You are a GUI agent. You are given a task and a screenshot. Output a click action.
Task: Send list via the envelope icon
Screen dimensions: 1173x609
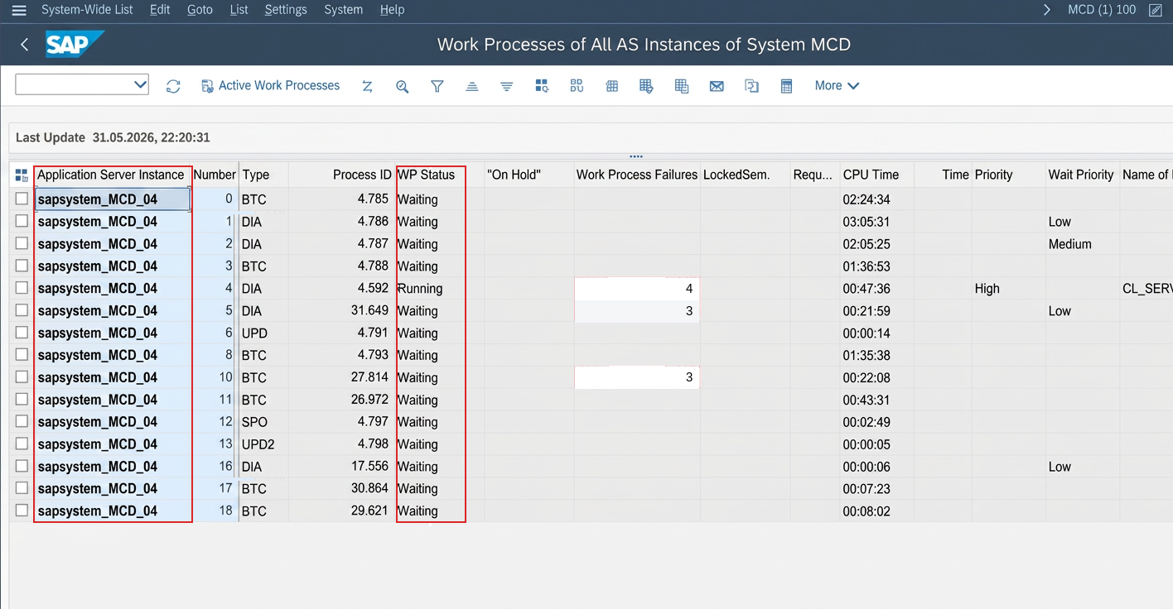(x=717, y=86)
